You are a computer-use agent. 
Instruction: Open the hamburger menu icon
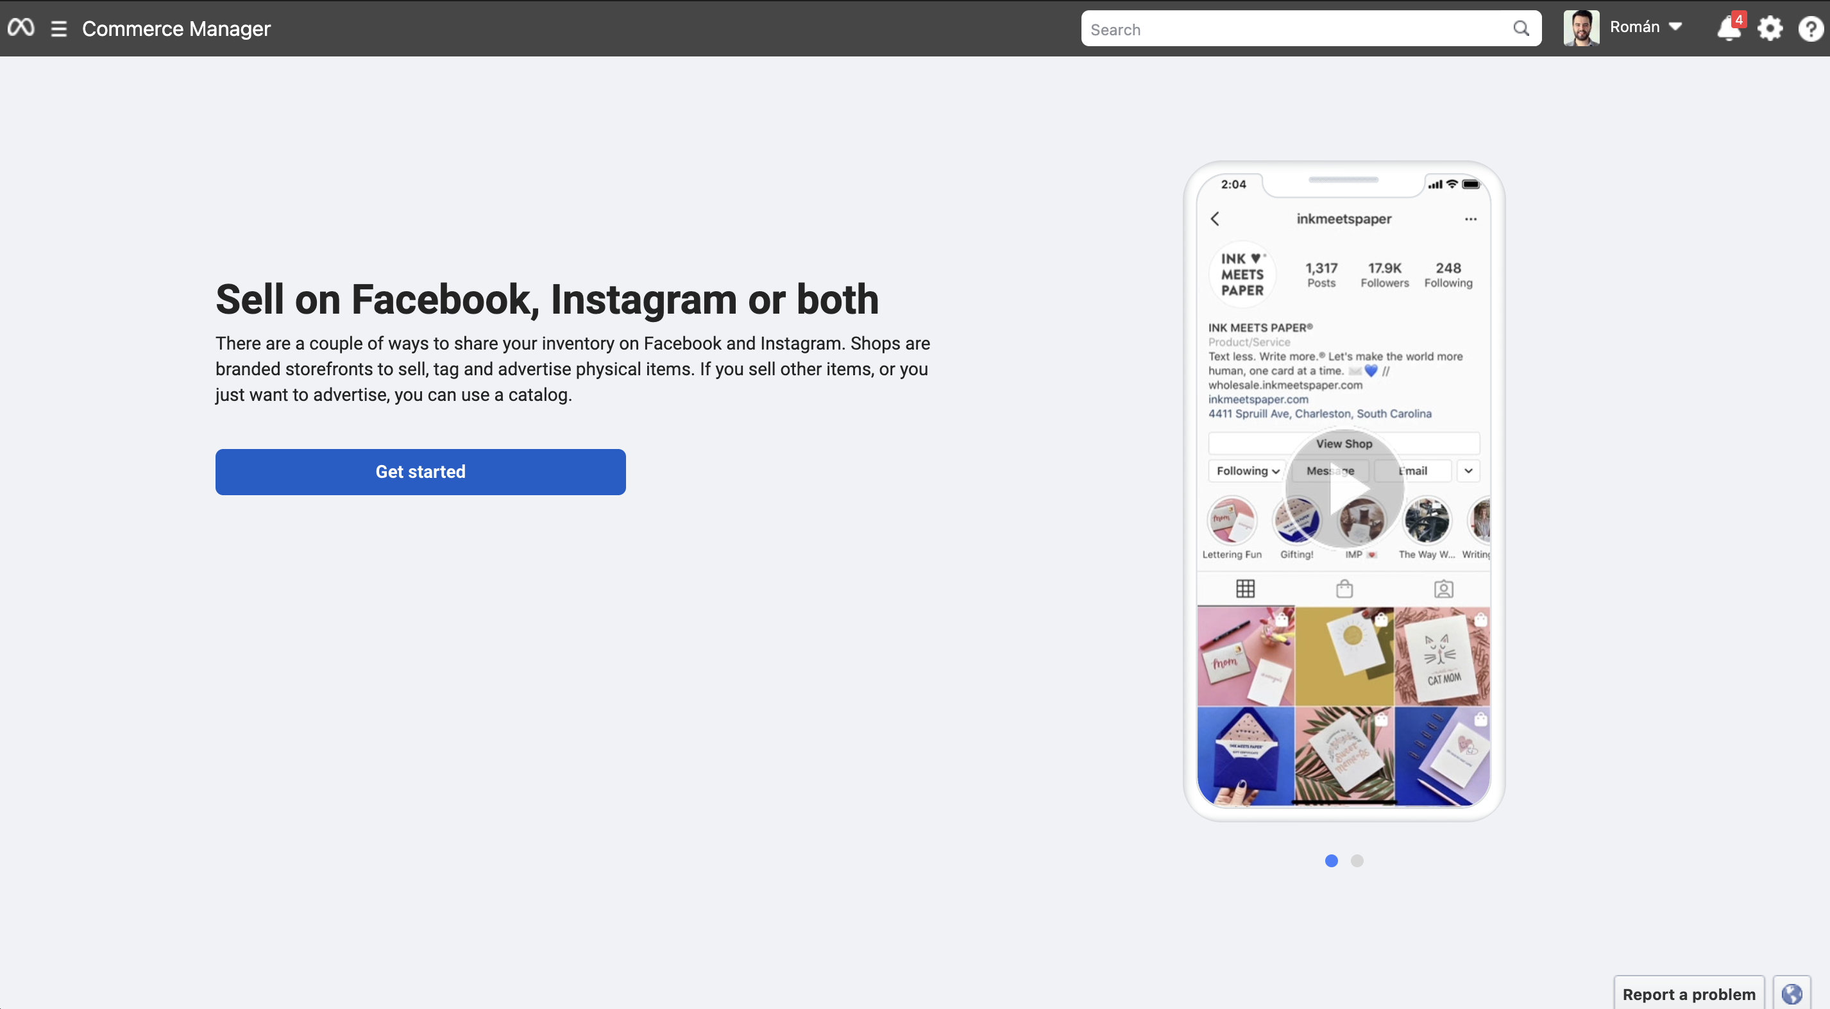coord(57,28)
